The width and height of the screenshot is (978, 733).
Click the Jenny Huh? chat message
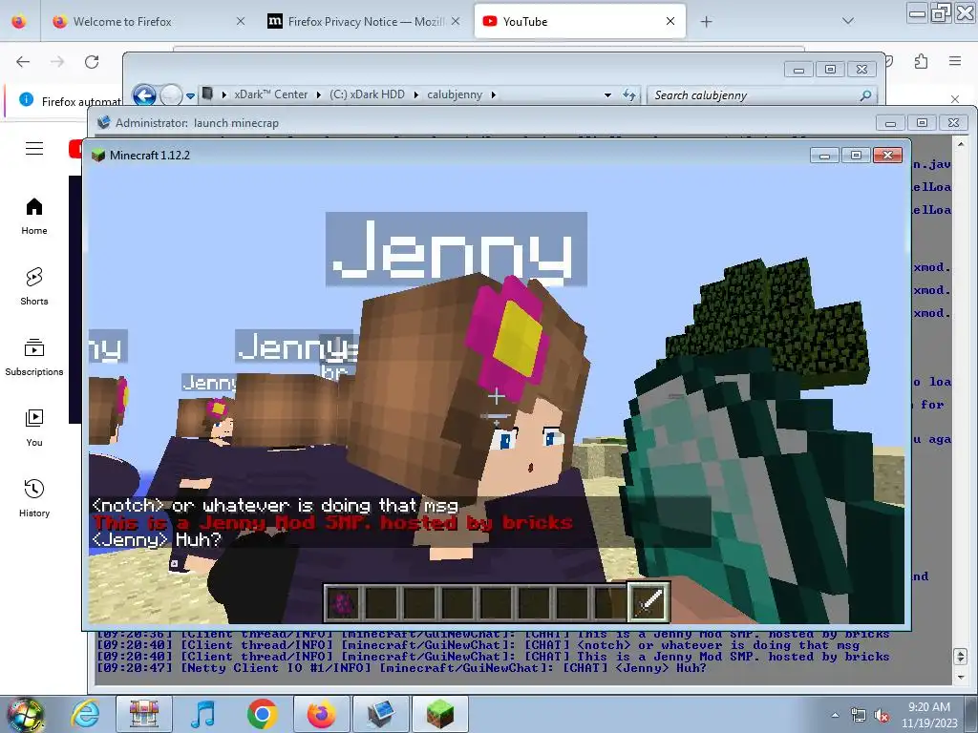click(x=157, y=540)
